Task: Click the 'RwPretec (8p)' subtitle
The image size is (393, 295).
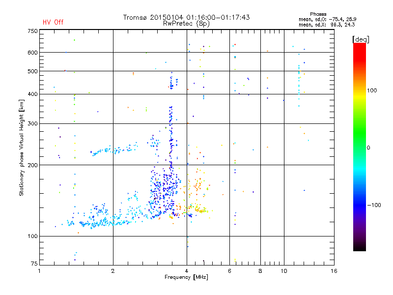Action: (186, 24)
